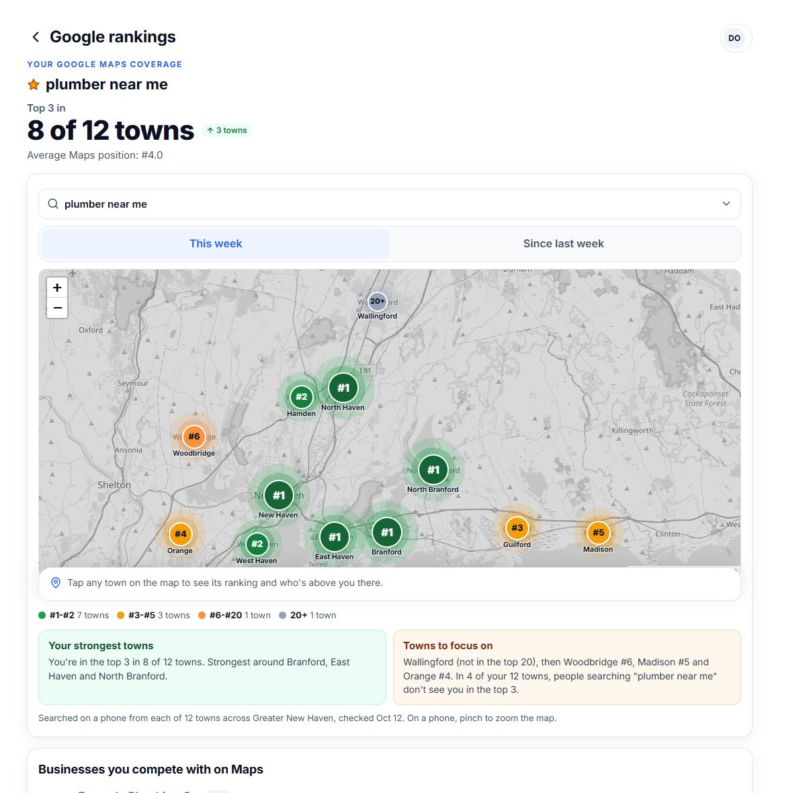Select the Wallingford 20+ map marker

tap(378, 301)
